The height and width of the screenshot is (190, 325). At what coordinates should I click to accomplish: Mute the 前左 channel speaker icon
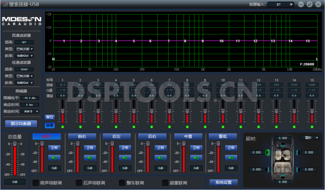pyautogui.click(x=54, y=158)
